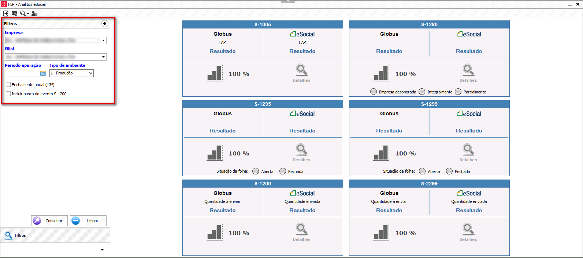Click eSocial logo in the S-1295 card
The image size is (583, 258).
click(302, 113)
